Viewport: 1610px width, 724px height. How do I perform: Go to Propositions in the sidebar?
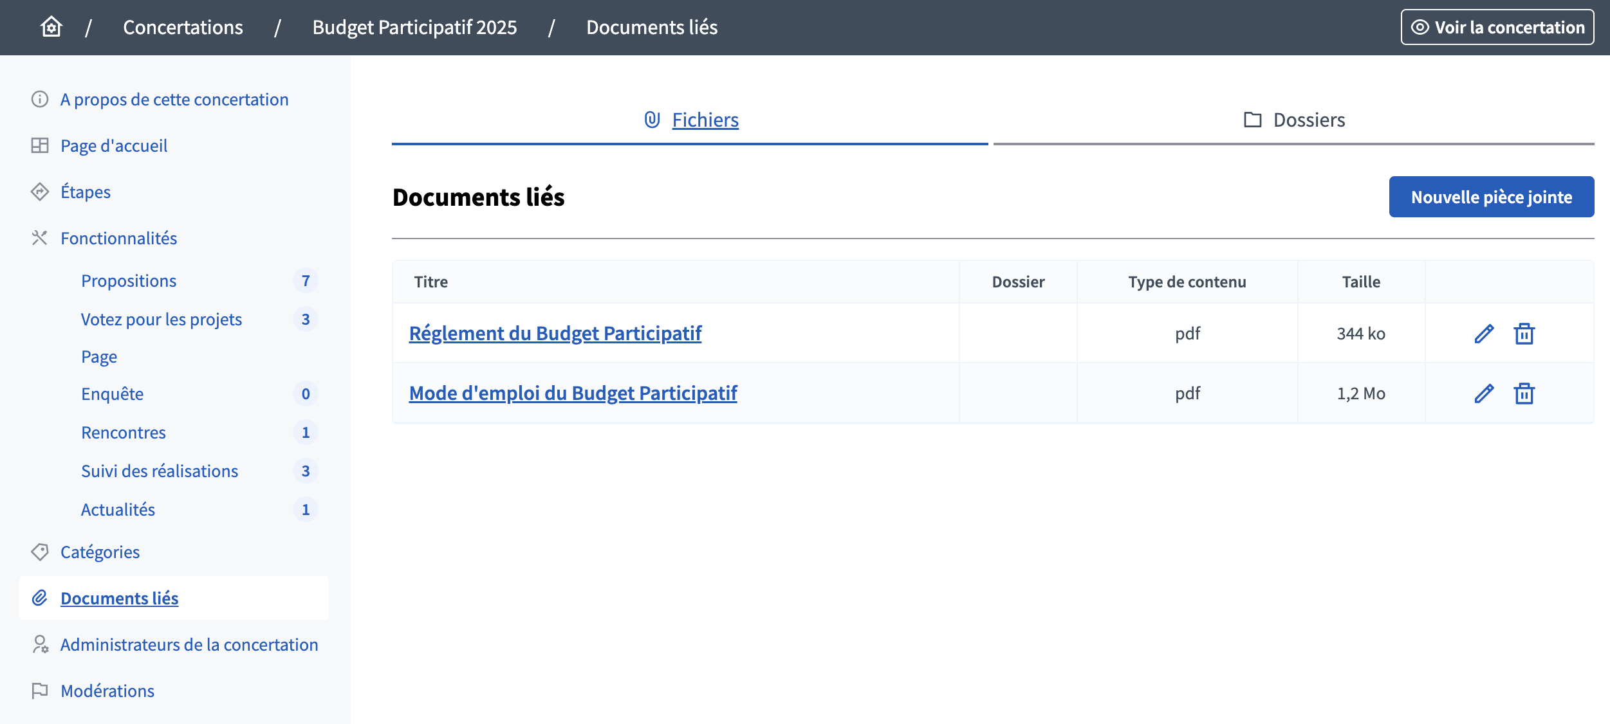tap(129, 281)
